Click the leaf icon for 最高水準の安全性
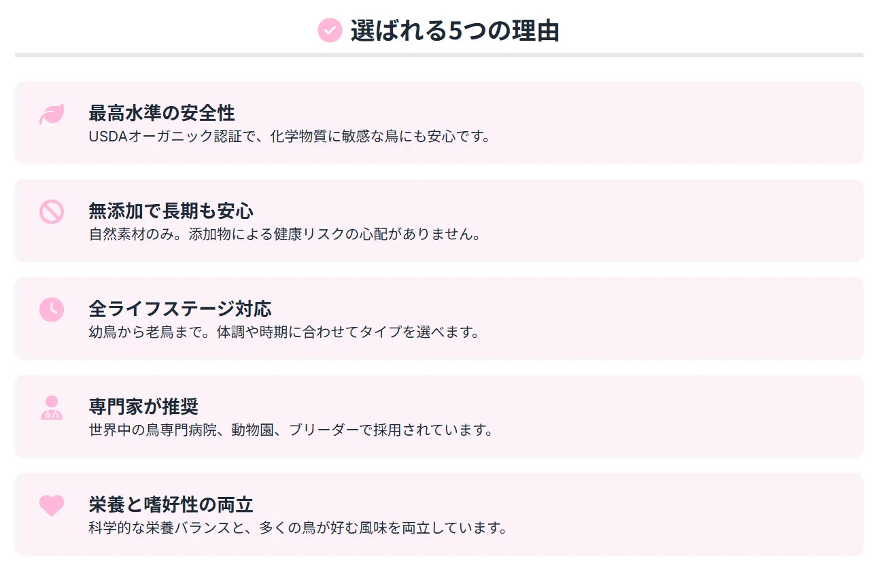The height and width of the screenshot is (569, 877). [x=52, y=114]
